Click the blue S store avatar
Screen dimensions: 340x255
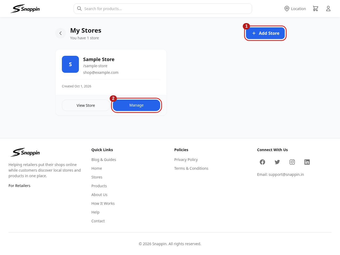[x=70, y=64]
